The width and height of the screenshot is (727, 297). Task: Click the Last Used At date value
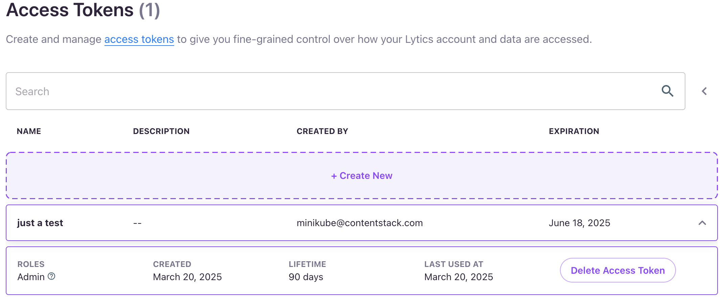(459, 277)
